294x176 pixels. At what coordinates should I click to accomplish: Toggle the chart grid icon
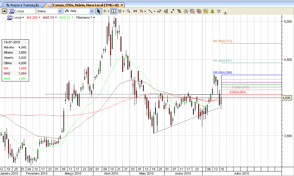click(120, 11)
